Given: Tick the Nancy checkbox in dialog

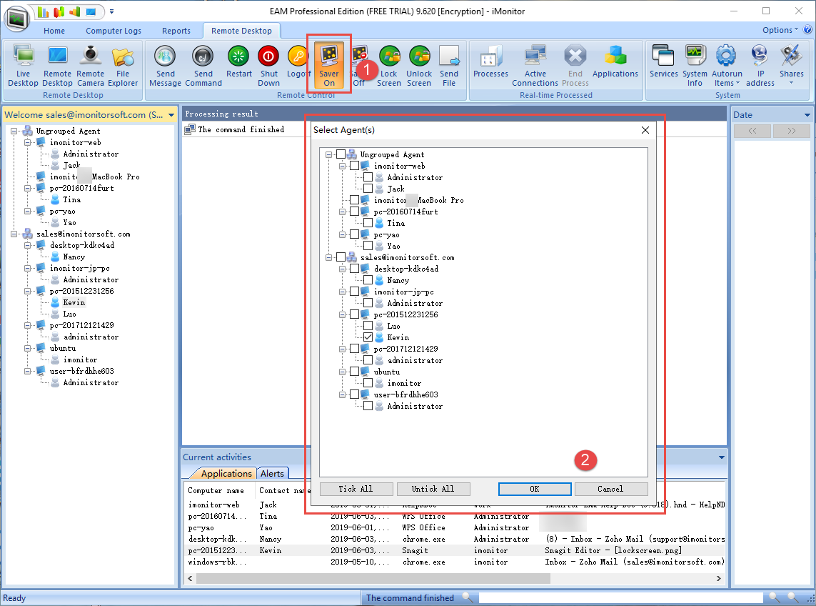Looking at the screenshot, I should click(x=368, y=280).
